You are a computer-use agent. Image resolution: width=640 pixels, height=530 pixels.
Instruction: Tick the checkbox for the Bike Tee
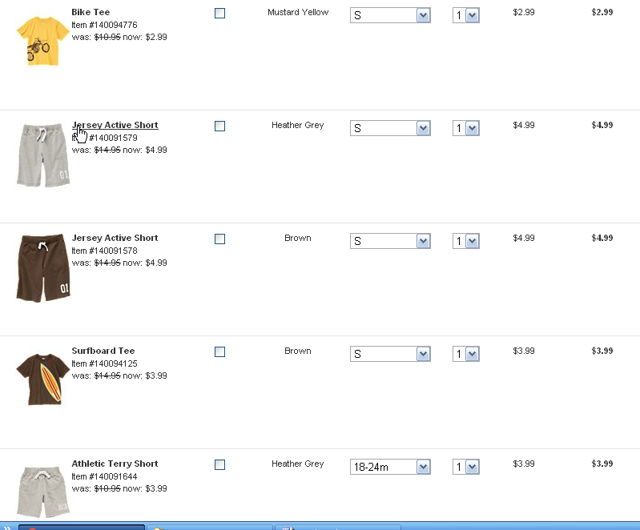[x=220, y=14]
